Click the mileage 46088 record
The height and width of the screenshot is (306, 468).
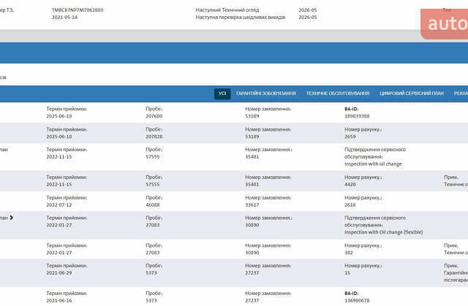(x=153, y=205)
